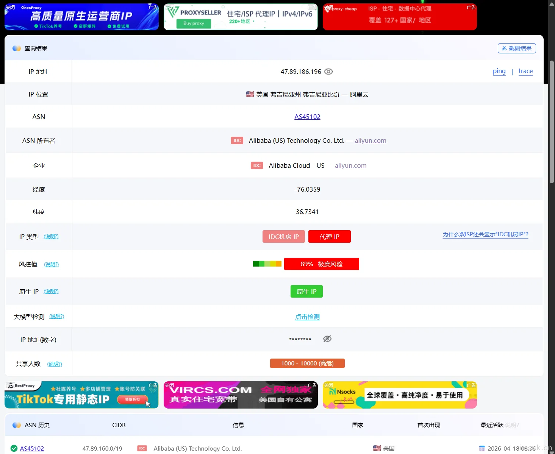Click green check icon beside AS45102 history row
This screenshot has height=454, width=555.
(x=14, y=448)
